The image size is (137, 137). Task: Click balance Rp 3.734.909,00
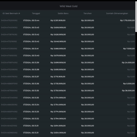[x=58, y=98]
